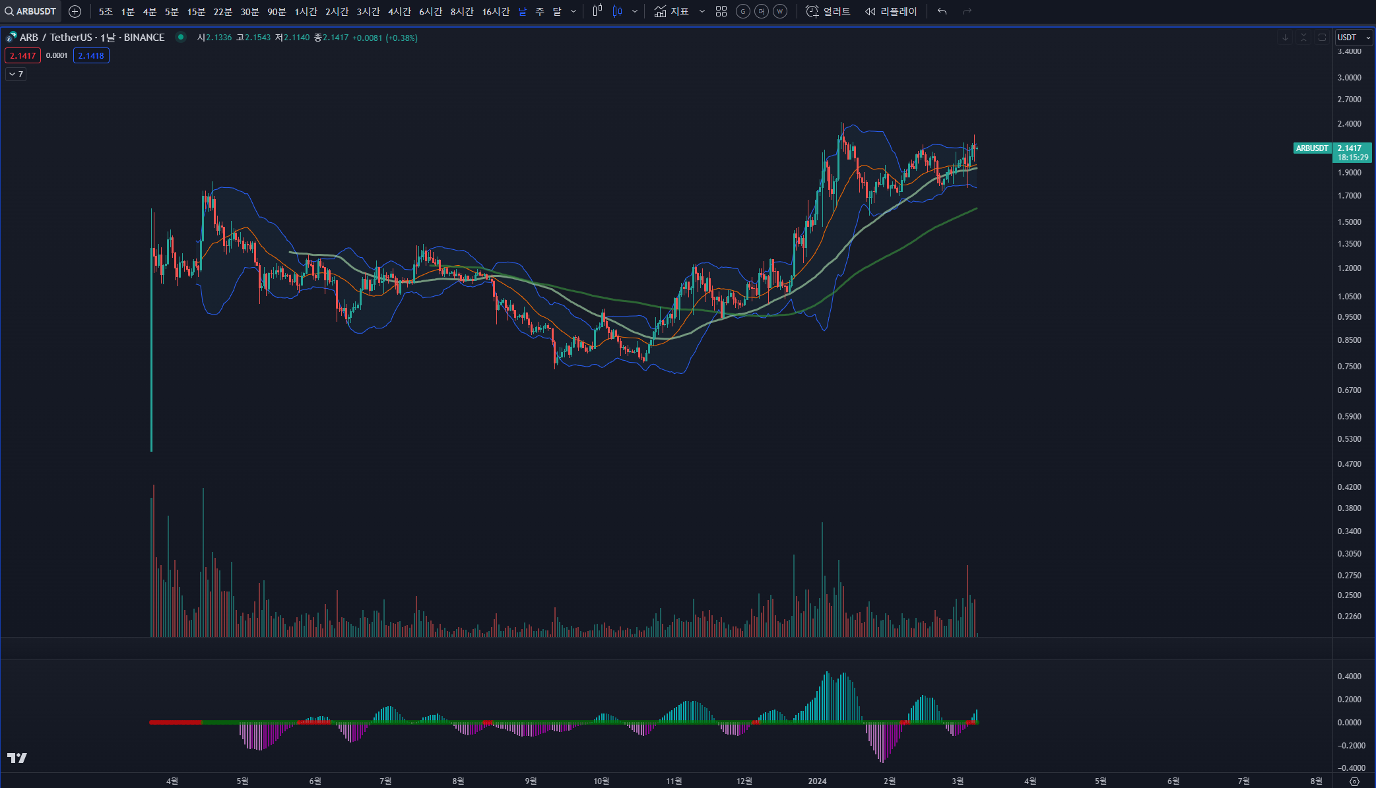Click the 리플레이 replay button
1376x788 pixels.
[x=891, y=11]
